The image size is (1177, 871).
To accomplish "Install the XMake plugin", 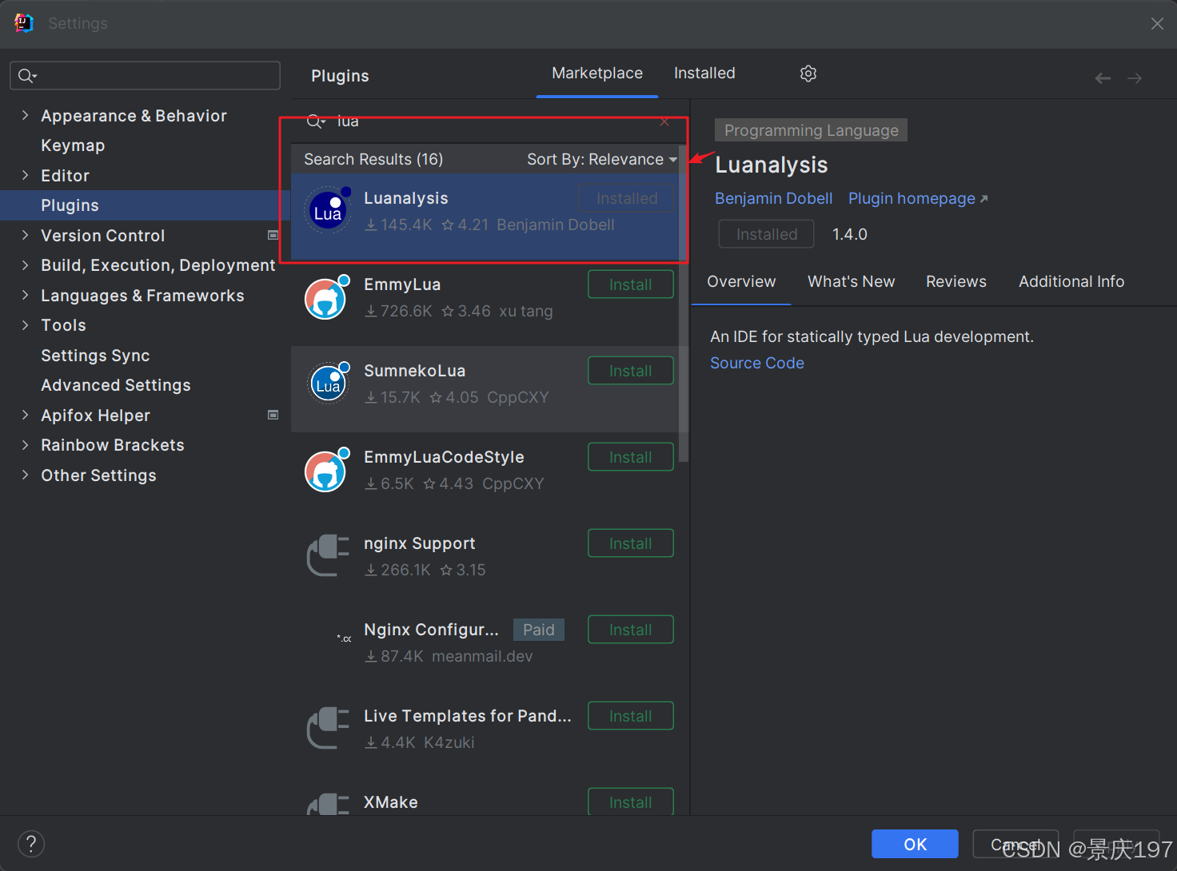I will click(630, 801).
